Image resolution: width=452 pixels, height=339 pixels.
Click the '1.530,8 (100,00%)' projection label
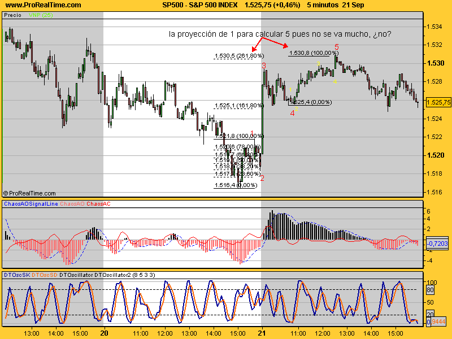[314, 53]
